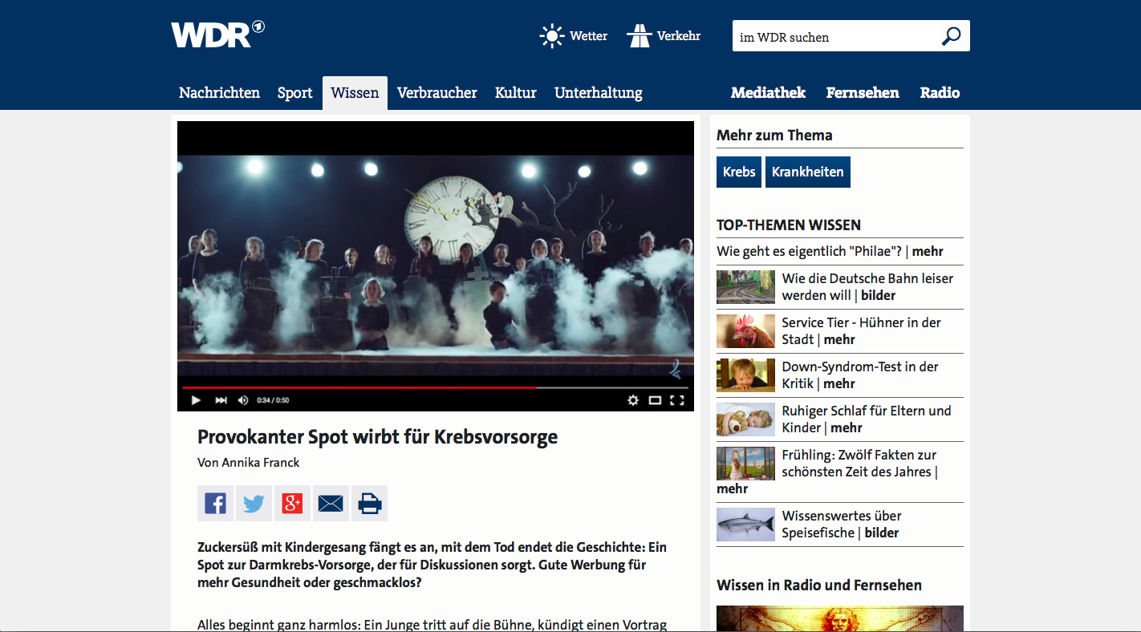This screenshot has height=632, width=1141.
Task: Mute the video volume
Action: (x=243, y=400)
